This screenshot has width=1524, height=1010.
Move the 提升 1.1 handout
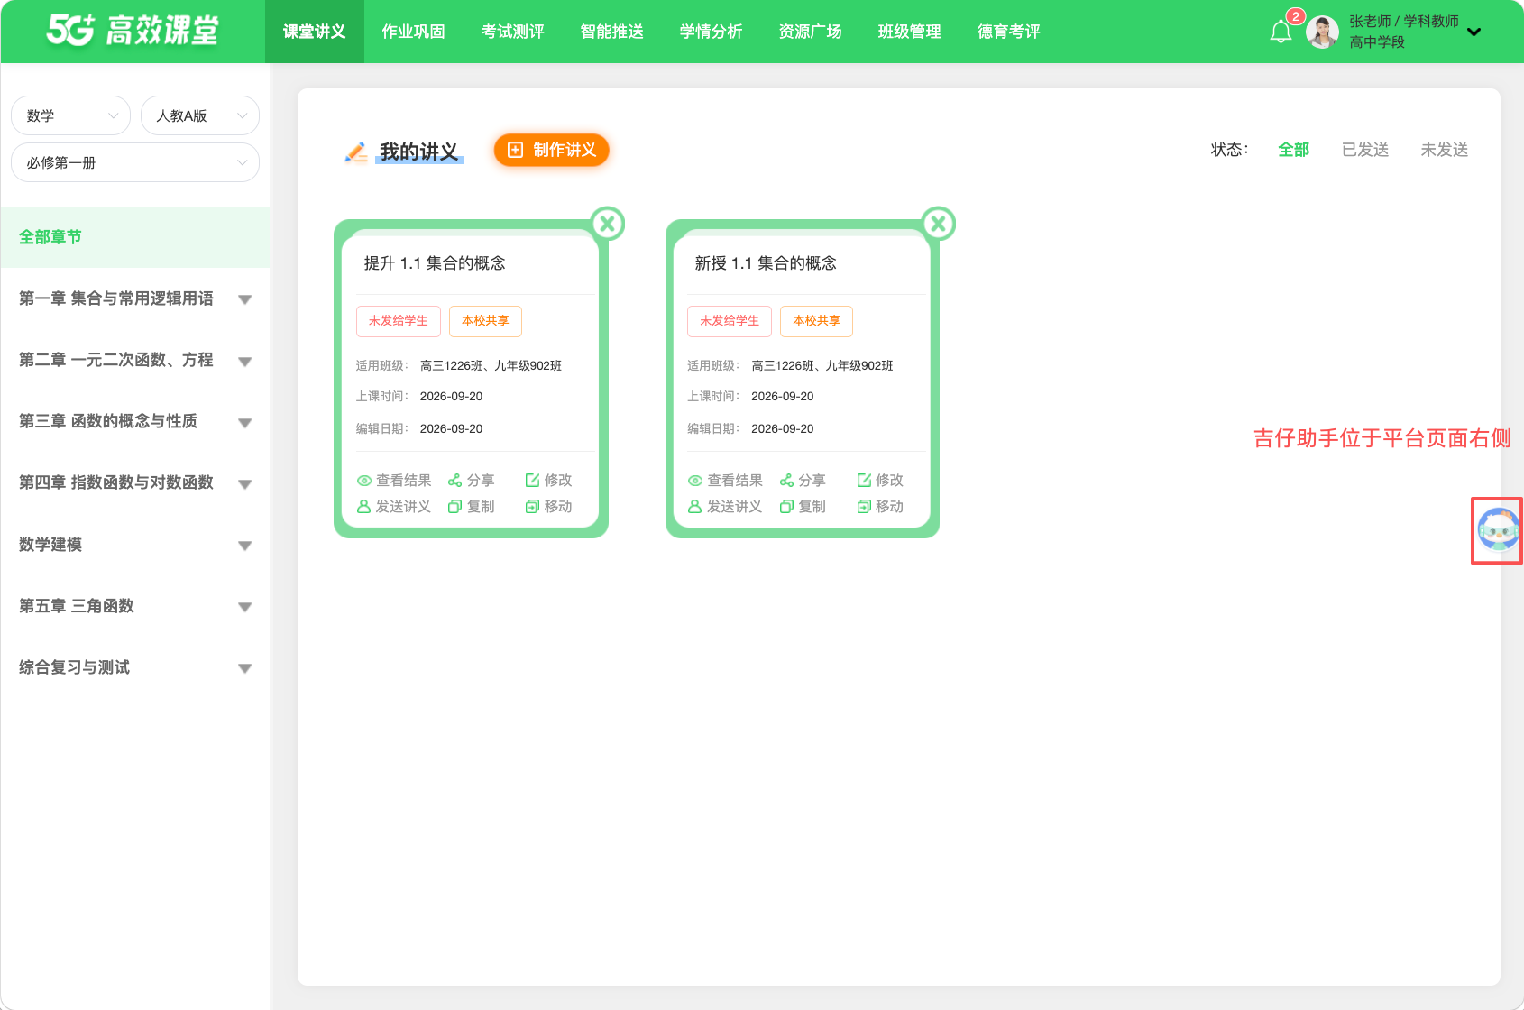[x=549, y=507]
